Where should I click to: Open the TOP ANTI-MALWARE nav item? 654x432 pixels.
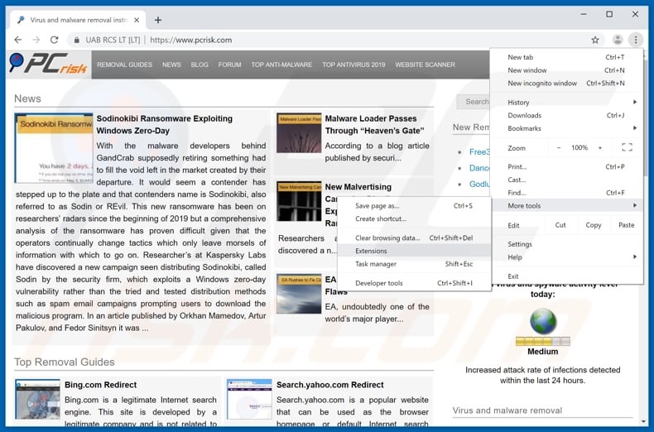tap(281, 65)
